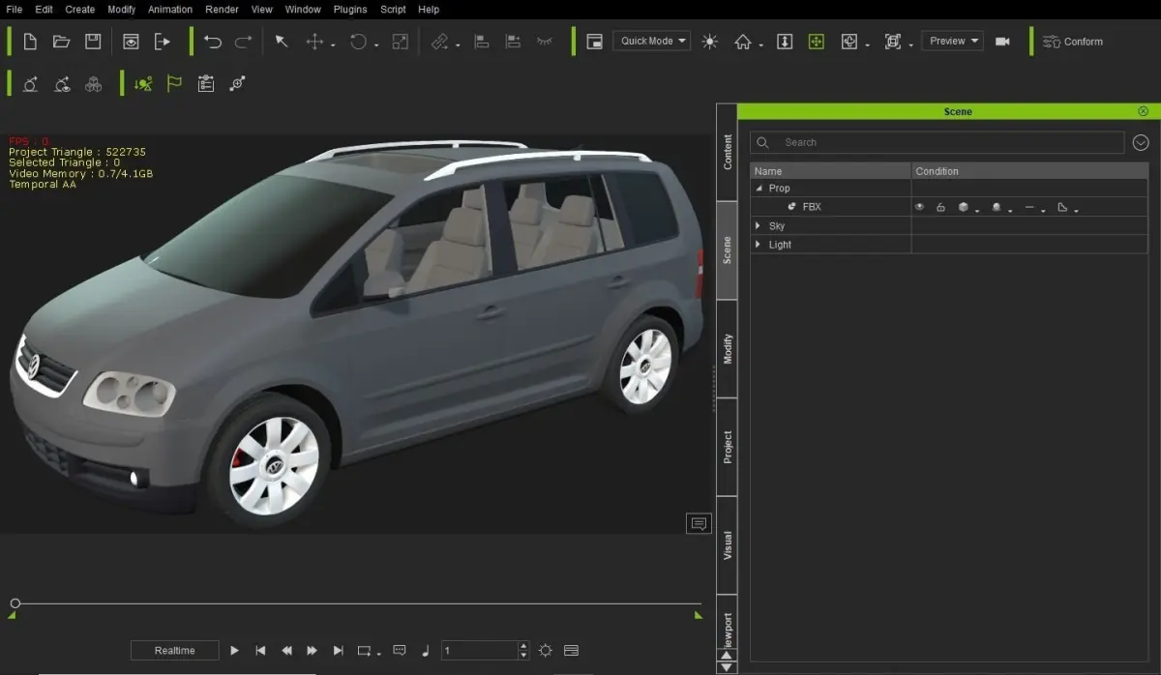Expand the Scene panel options circle chevron

(1141, 142)
